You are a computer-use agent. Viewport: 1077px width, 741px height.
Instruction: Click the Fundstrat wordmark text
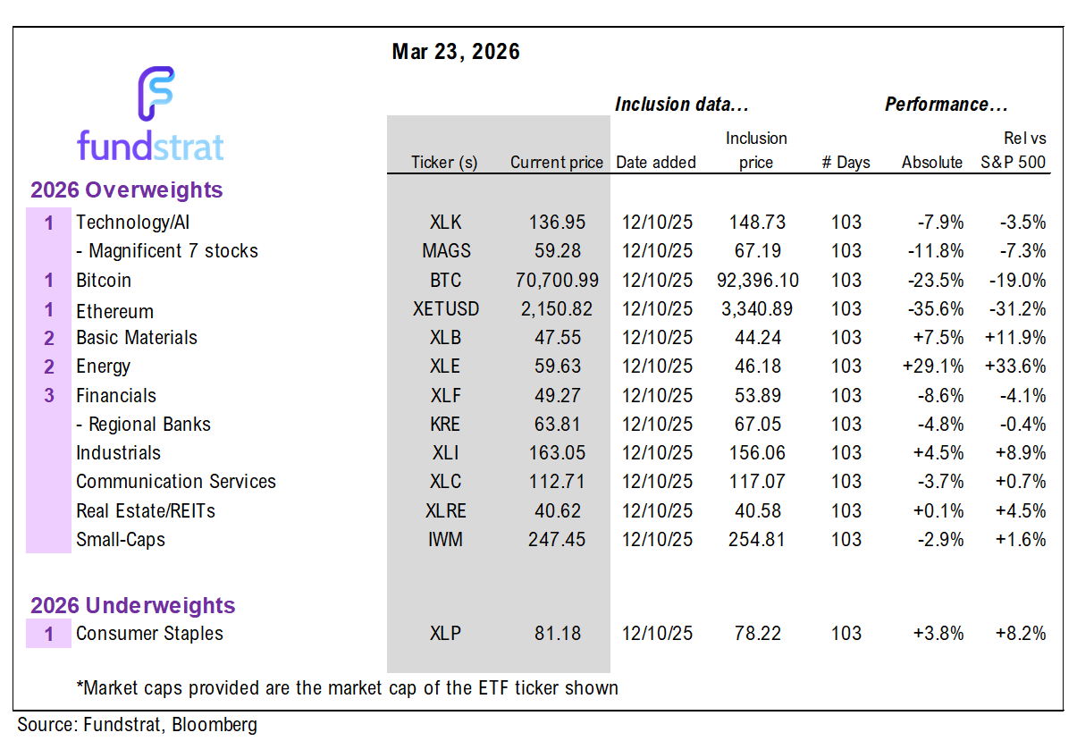click(150, 146)
